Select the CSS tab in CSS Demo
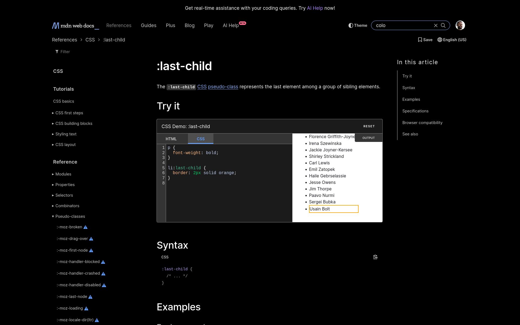Image resolution: width=520 pixels, height=325 pixels. pyautogui.click(x=200, y=139)
